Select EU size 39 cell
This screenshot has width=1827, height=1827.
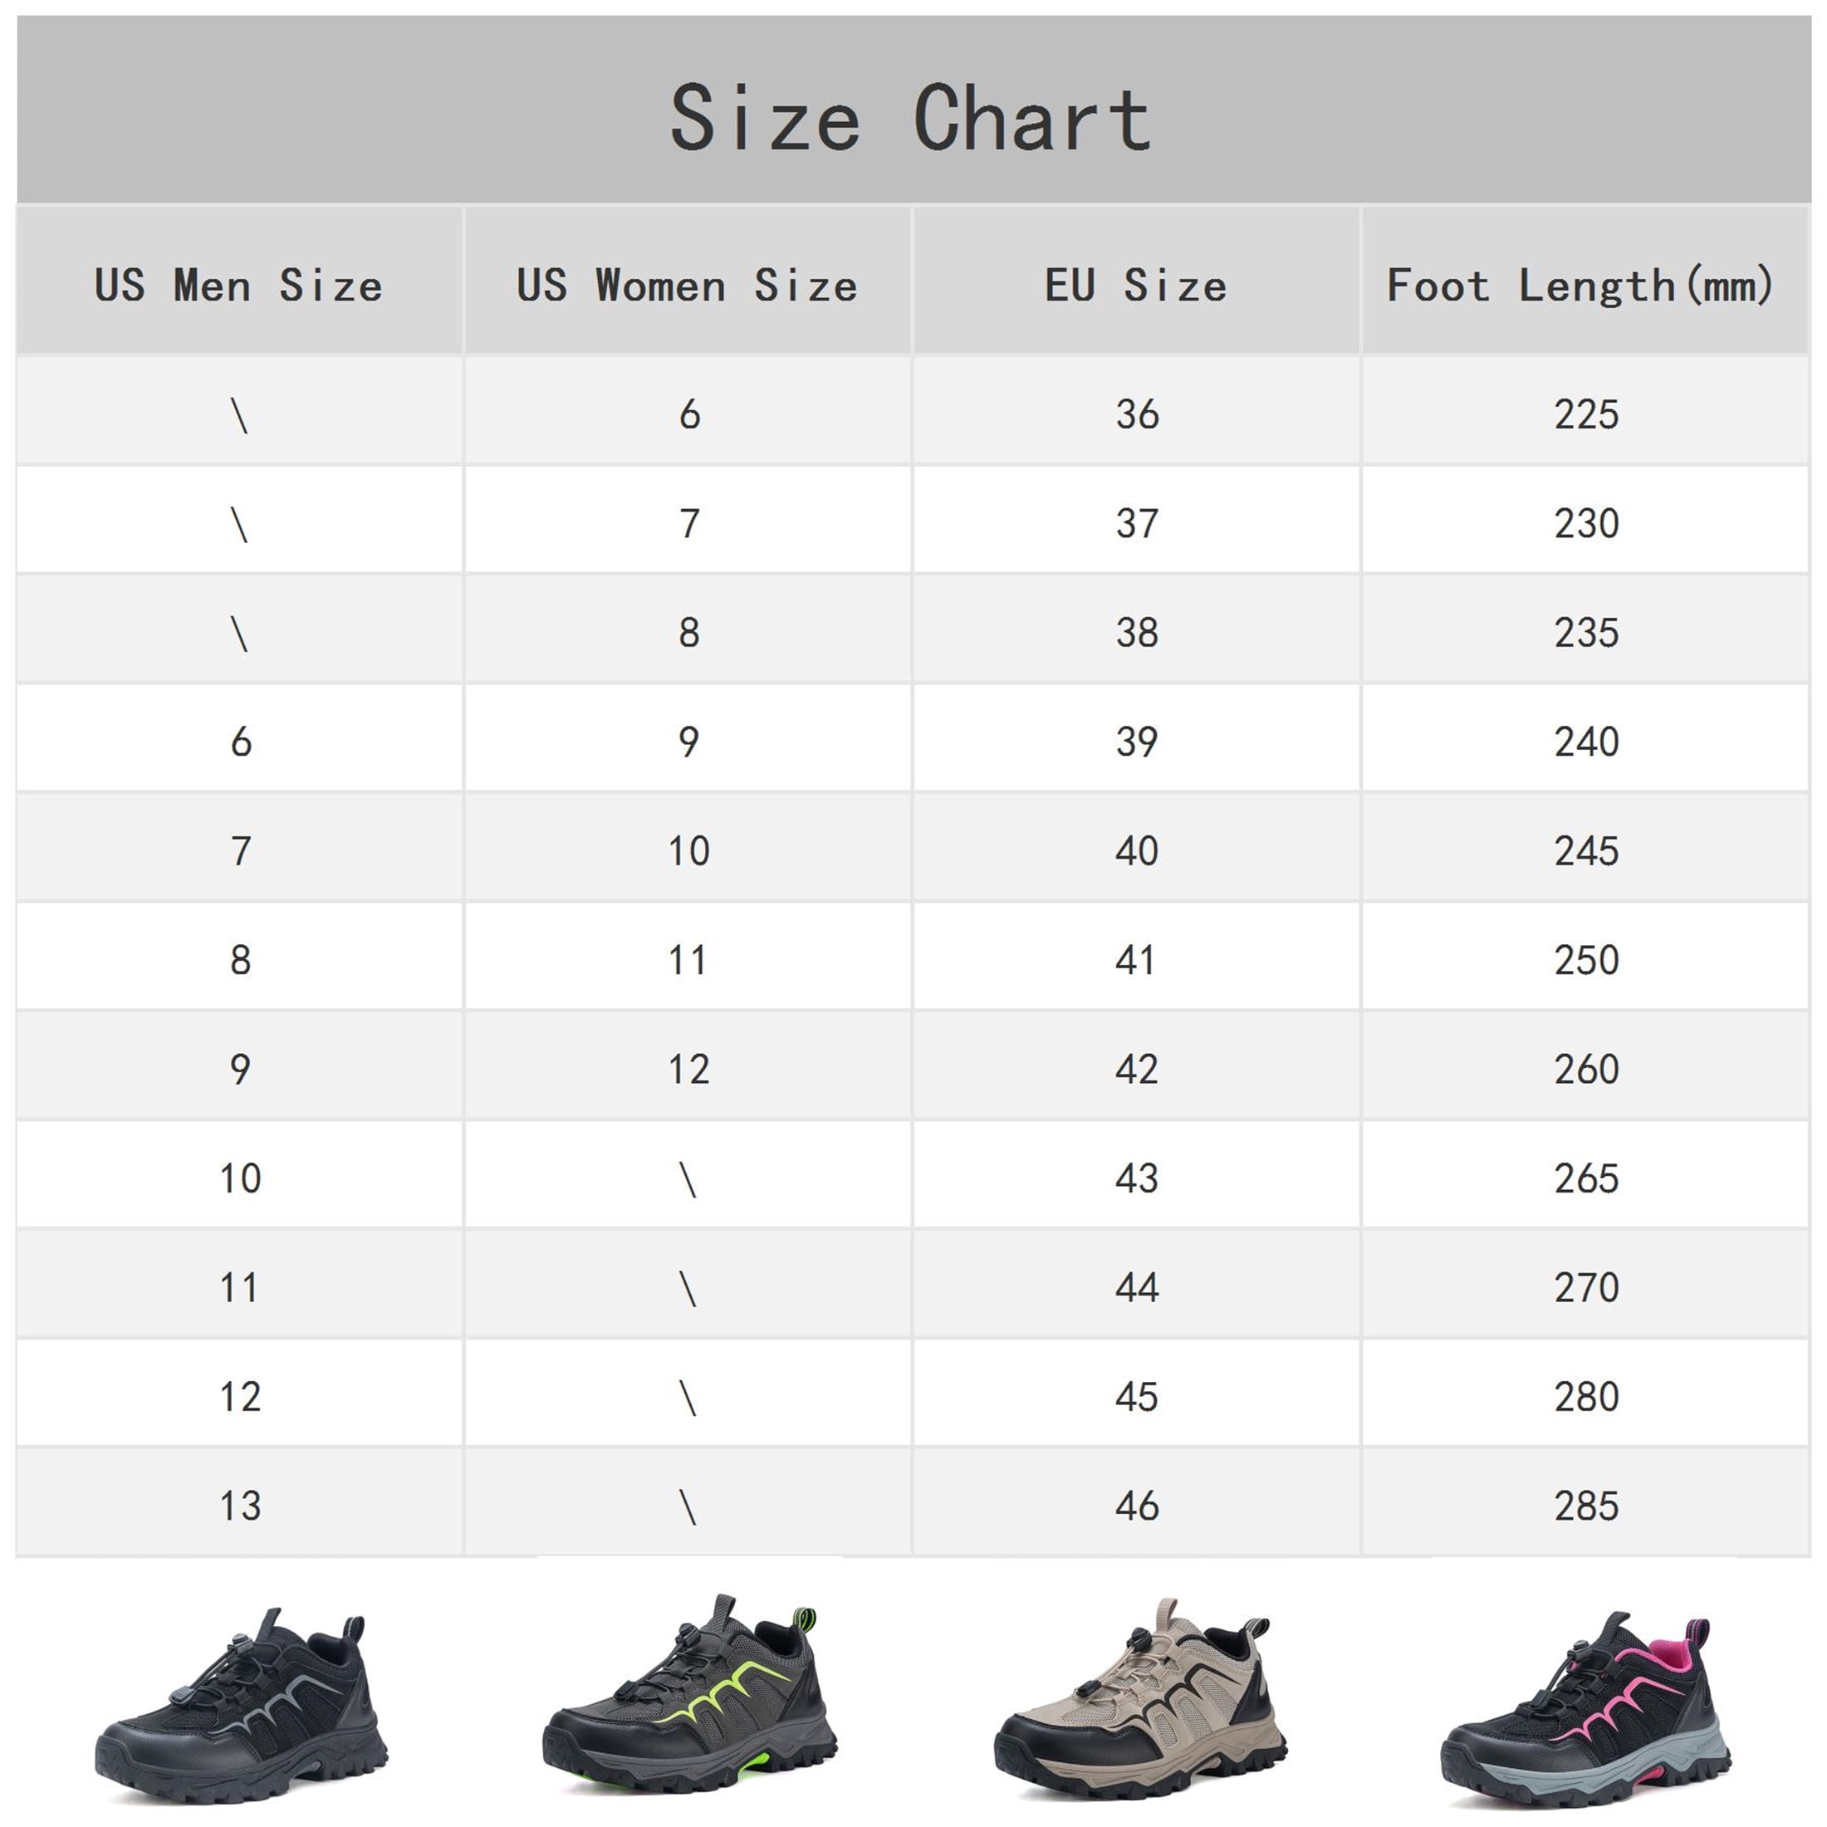(x=1137, y=741)
